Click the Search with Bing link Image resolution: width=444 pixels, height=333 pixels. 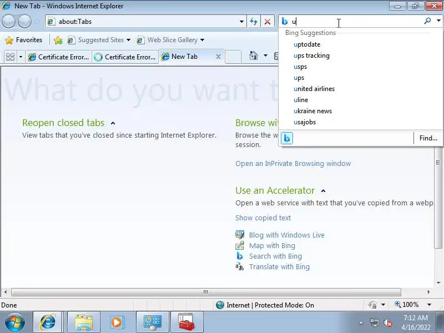click(275, 256)
